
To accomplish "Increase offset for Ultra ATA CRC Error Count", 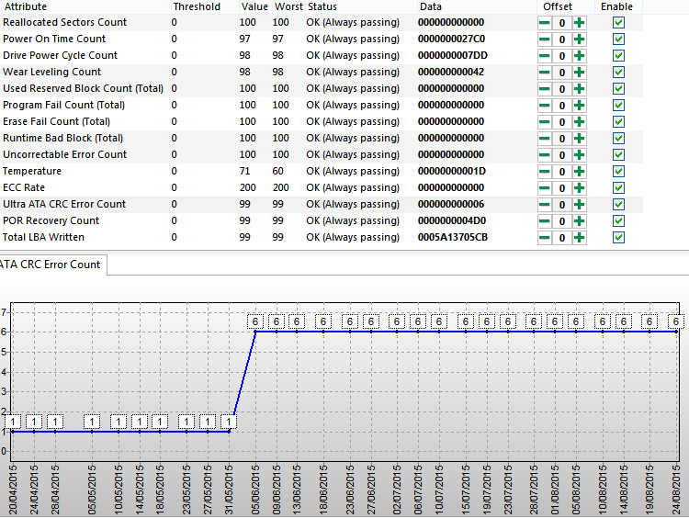I will (579, 204).
